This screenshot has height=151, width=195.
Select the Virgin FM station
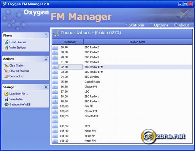(x=90, y=136)
